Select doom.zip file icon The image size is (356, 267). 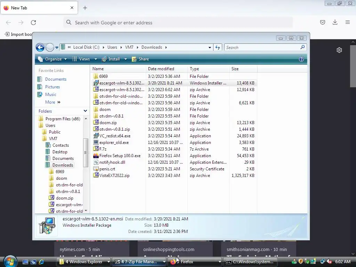tap(96, 122)
